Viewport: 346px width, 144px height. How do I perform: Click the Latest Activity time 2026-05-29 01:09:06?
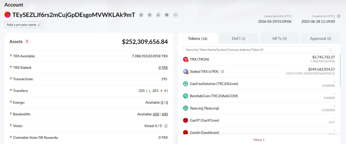click(x=275, y=21)
